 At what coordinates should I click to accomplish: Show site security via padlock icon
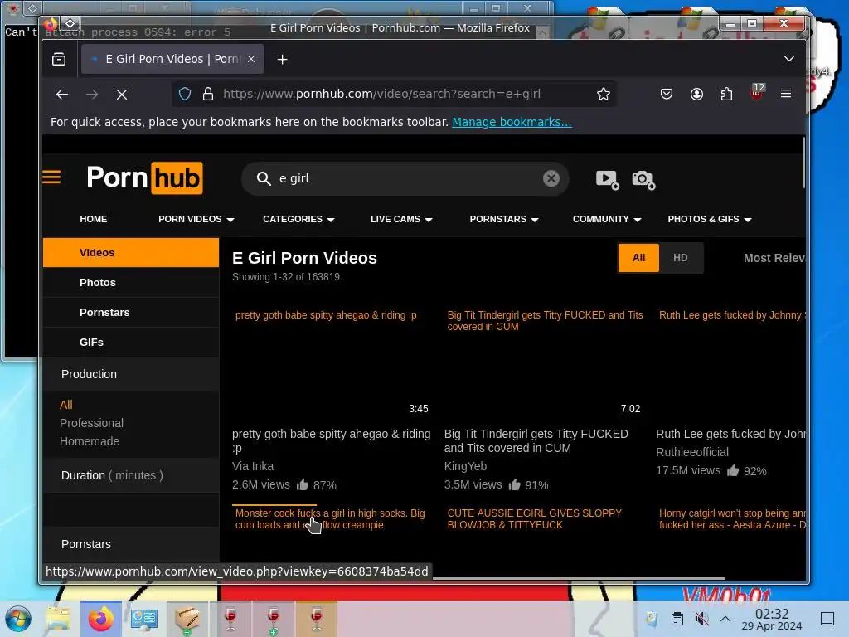tap(208, 94)
